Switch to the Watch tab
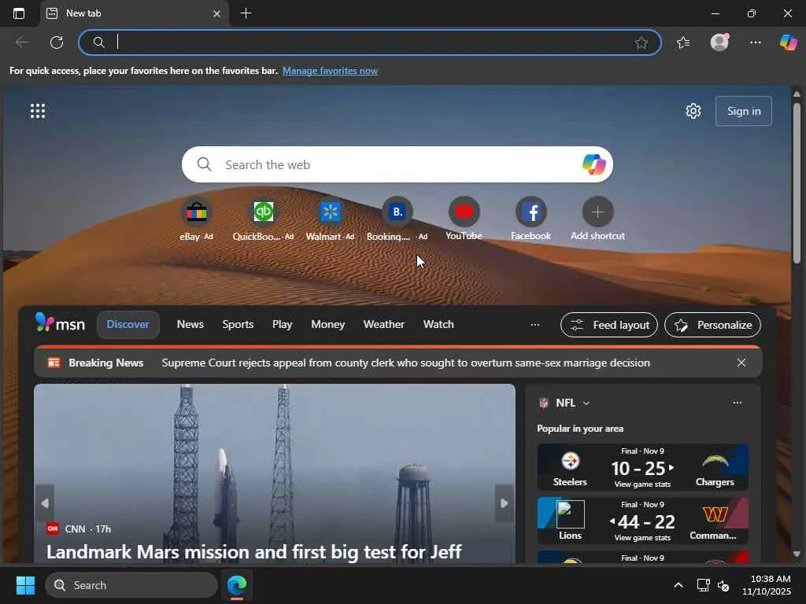 click(x=438, y=325)
